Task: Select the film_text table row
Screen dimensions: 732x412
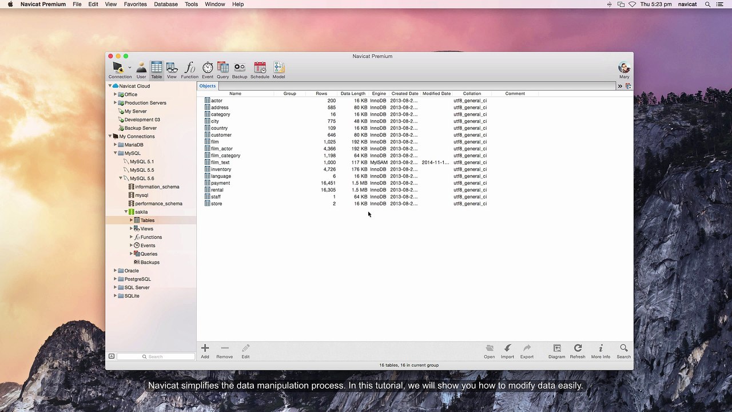Action: point(415,163)
